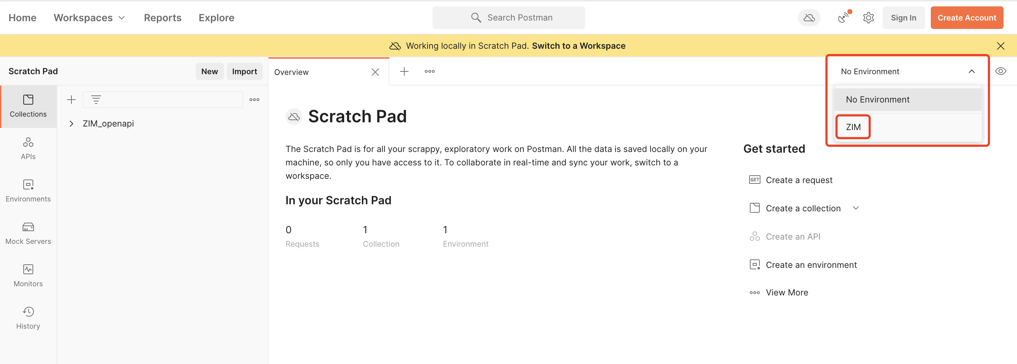Click Create a collection link

click(x=803, y=208)
